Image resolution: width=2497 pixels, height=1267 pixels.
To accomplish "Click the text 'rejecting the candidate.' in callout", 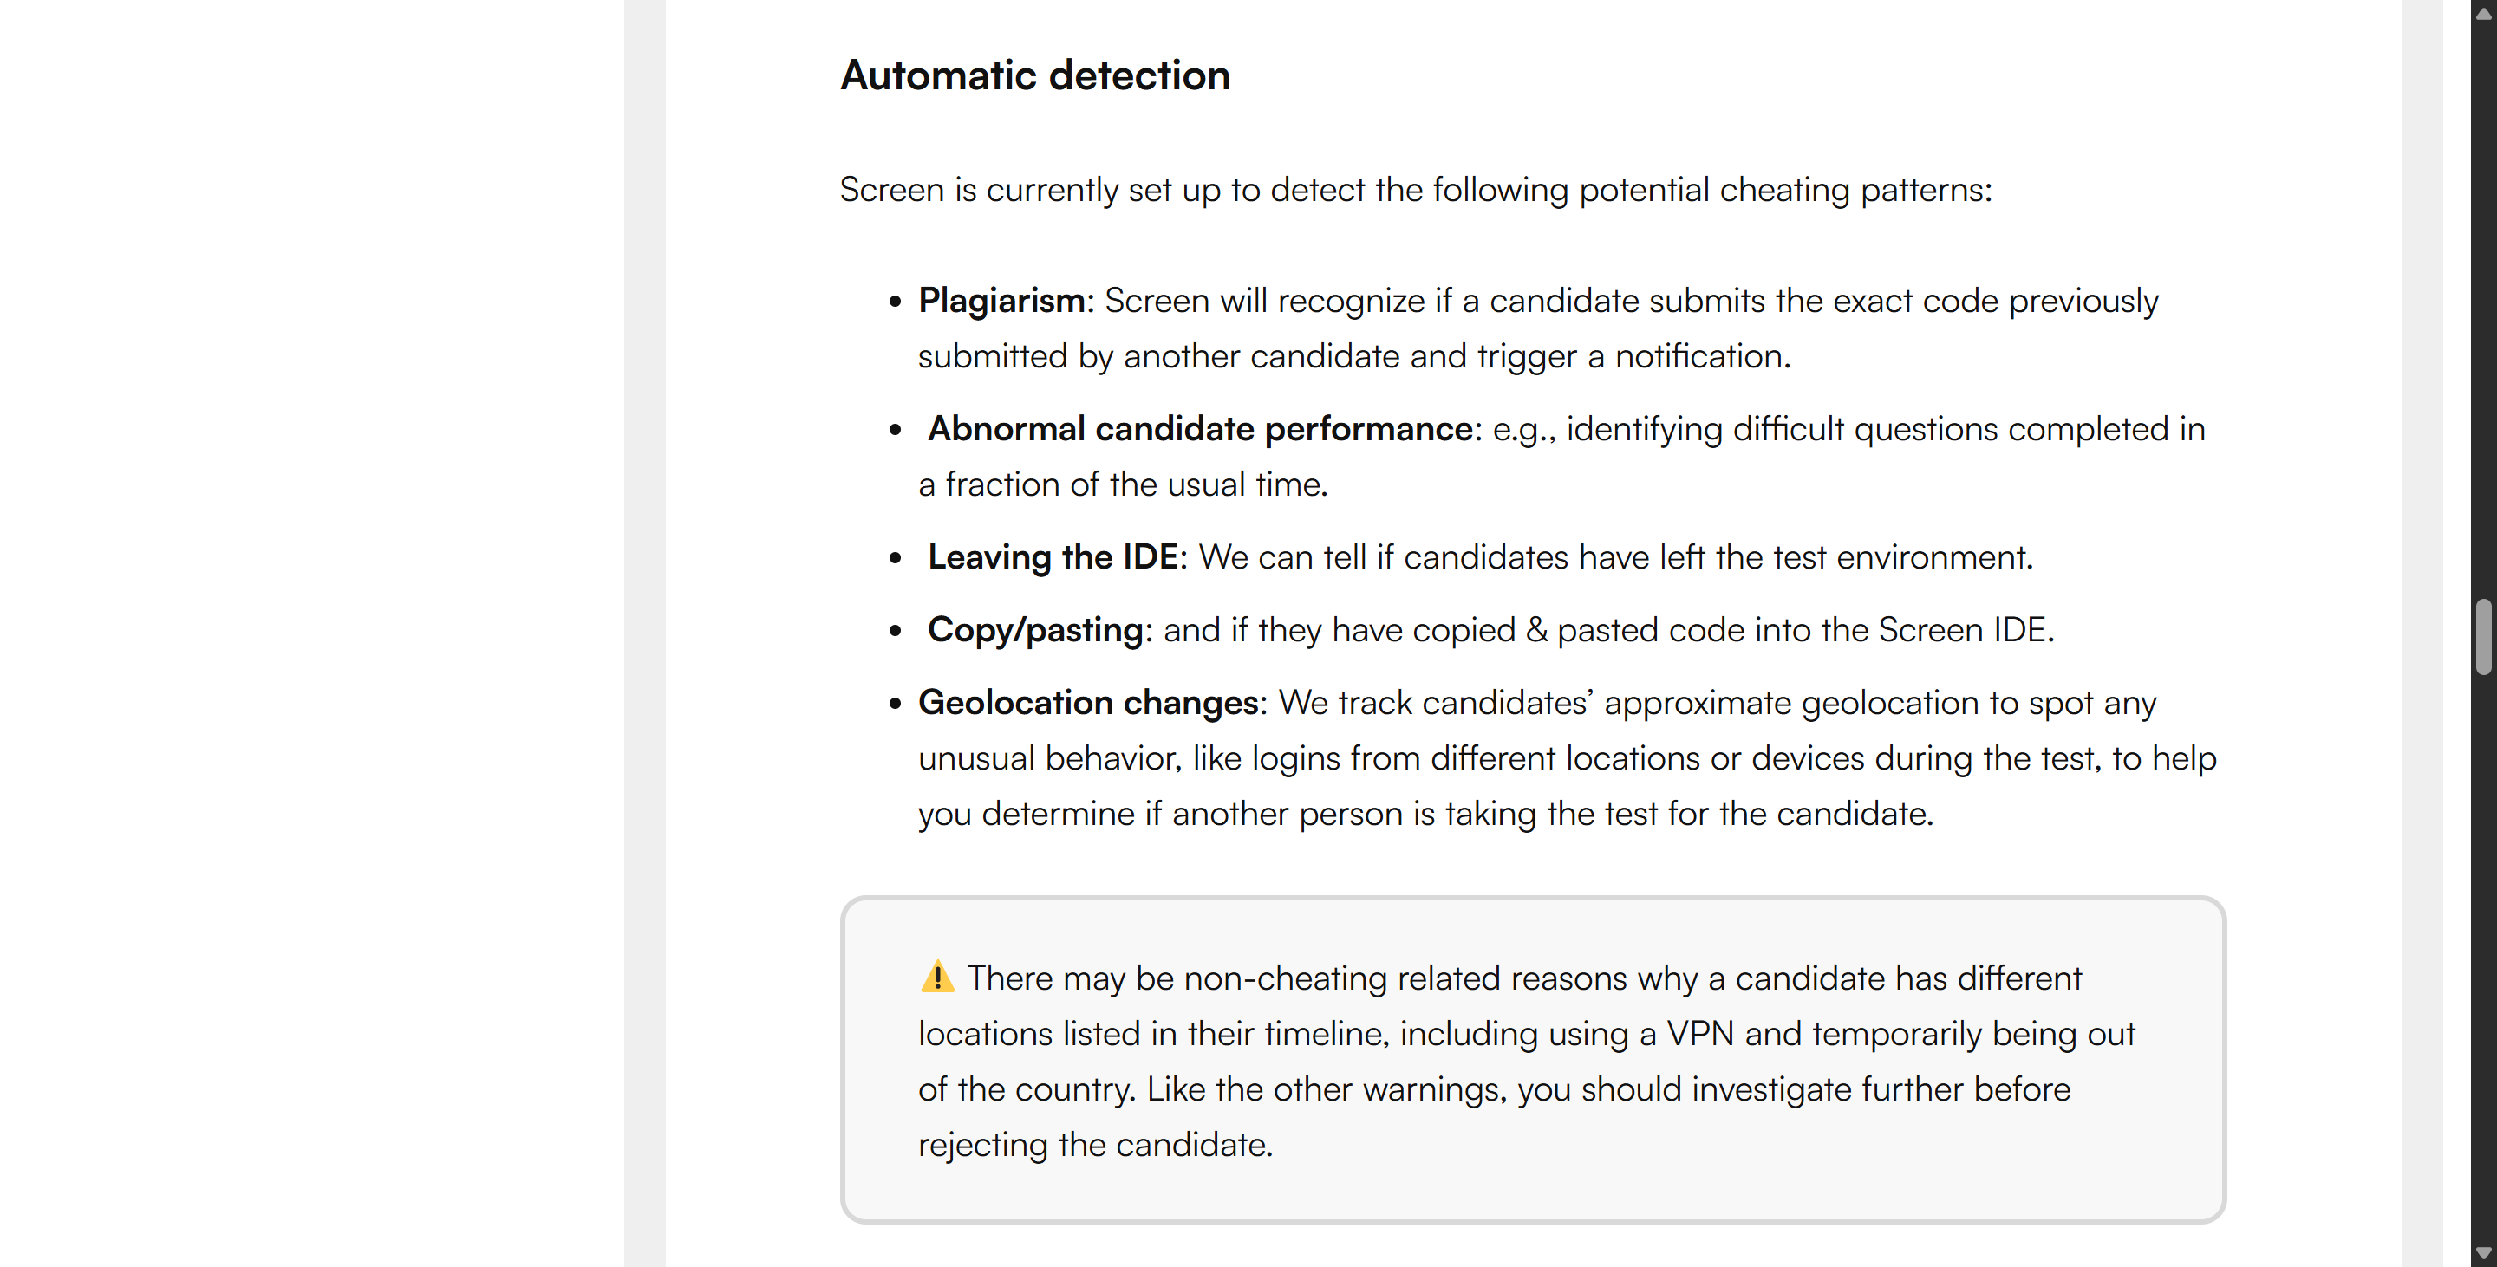I will 1095,1145.
